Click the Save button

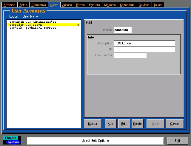pos(155,124)
